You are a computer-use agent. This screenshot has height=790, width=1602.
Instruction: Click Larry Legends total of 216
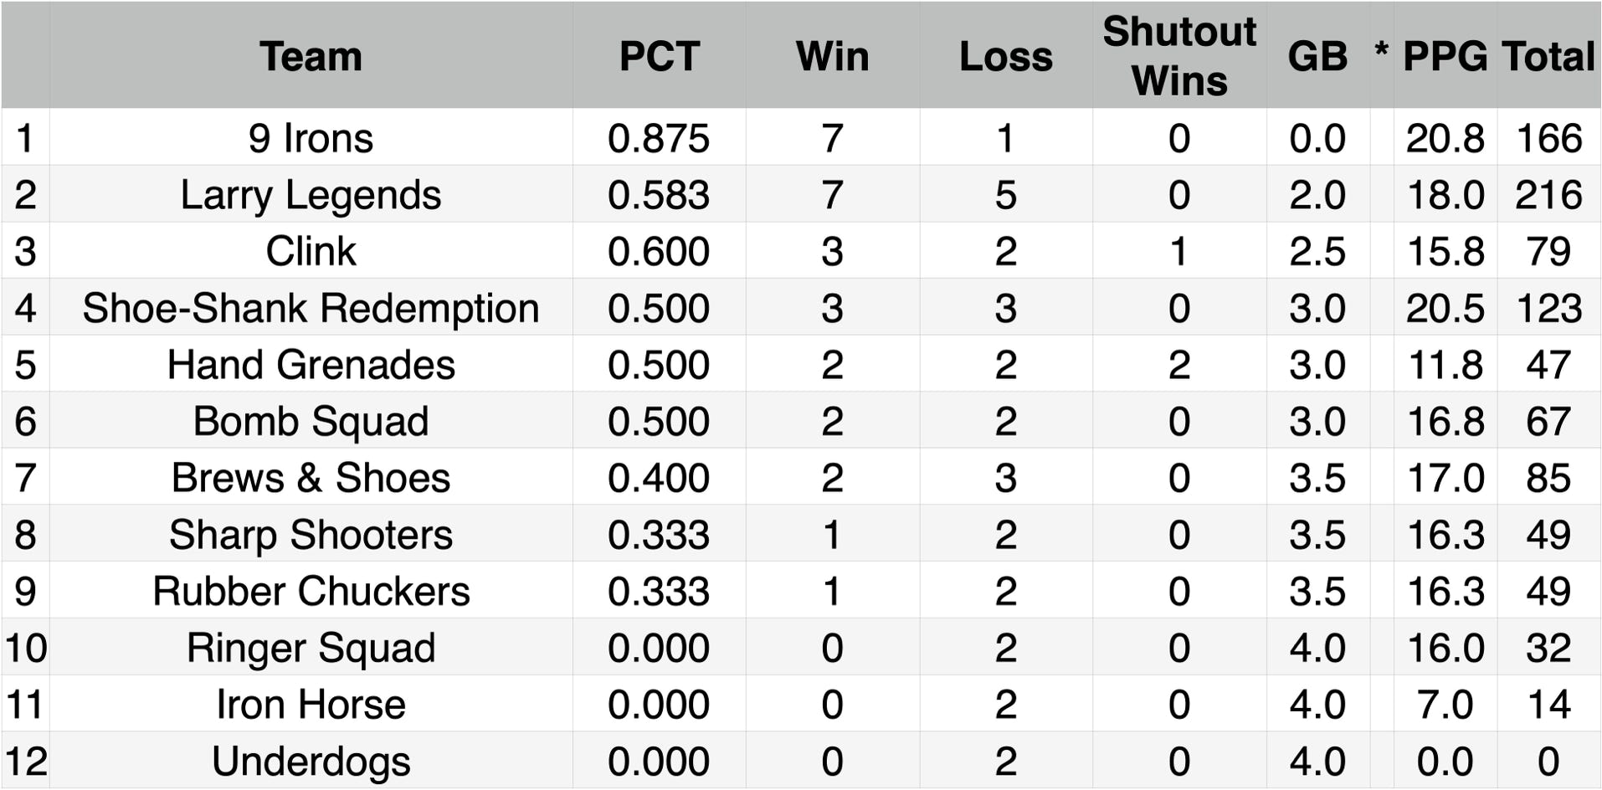(x=1548, y=195)
